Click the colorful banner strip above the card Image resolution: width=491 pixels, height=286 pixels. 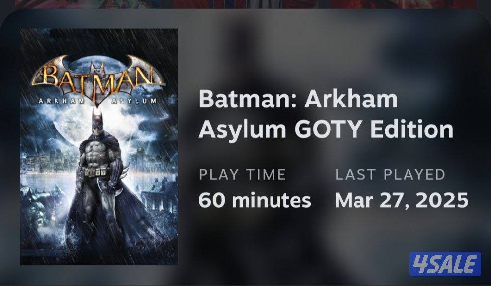tap(245, 4)
